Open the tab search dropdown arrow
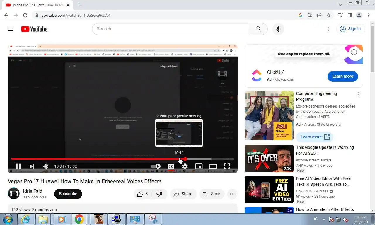The height and width of the screenshot is (225, 375). tap(340, 5)
